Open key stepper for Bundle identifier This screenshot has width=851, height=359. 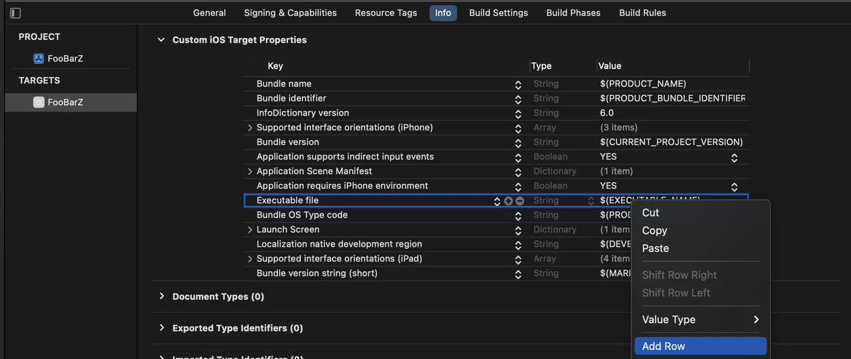point(518,99)
